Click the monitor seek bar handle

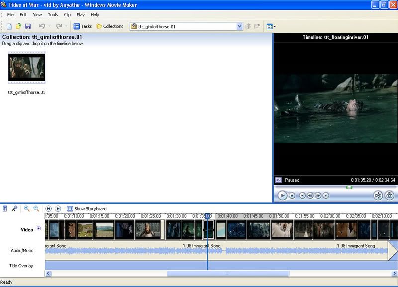pyautogui.click(x=349, y=187)
